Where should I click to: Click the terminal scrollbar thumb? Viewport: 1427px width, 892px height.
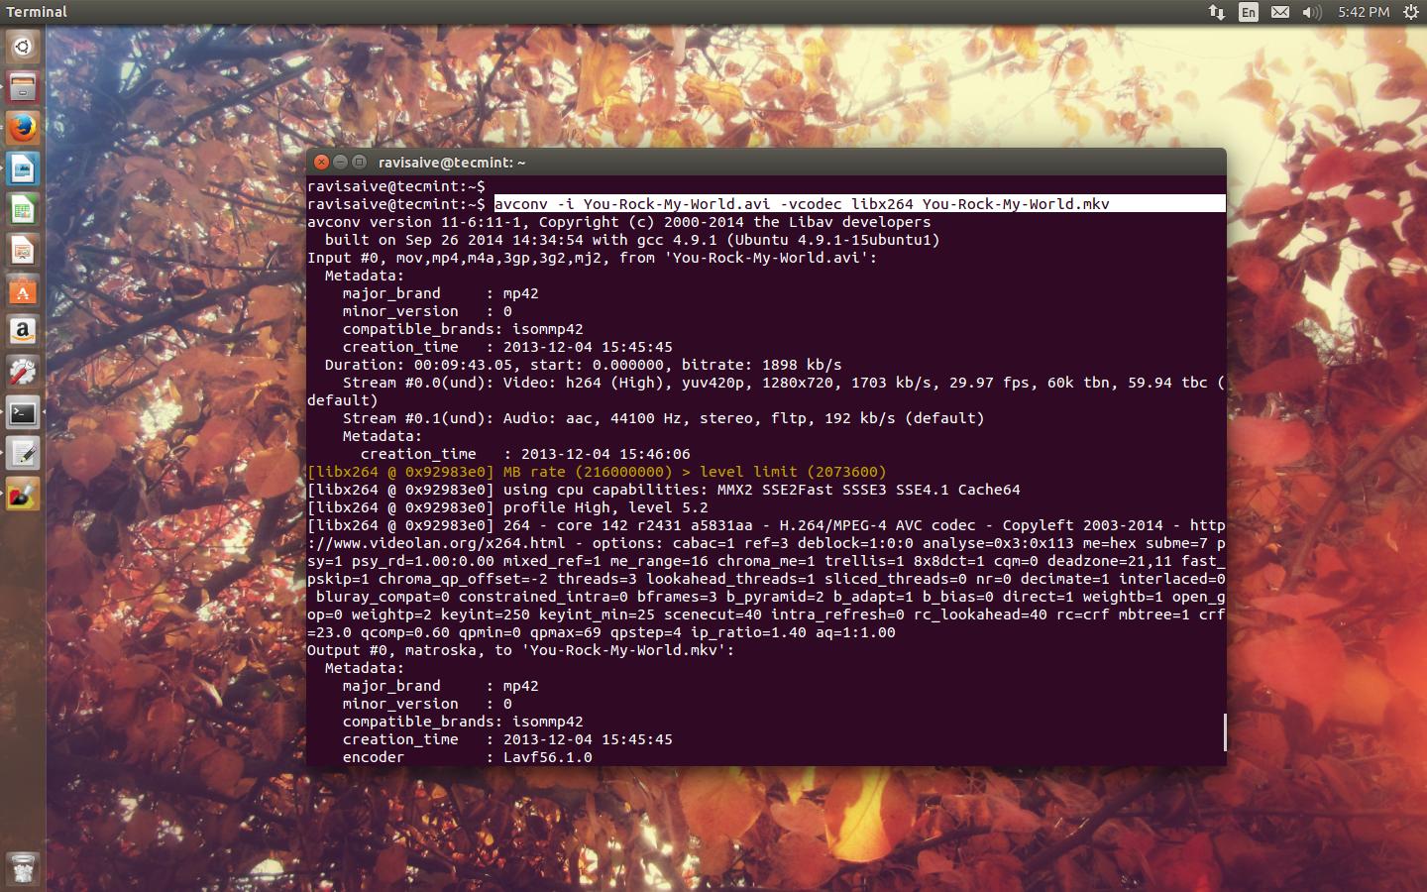click(x=1225, y=732)
